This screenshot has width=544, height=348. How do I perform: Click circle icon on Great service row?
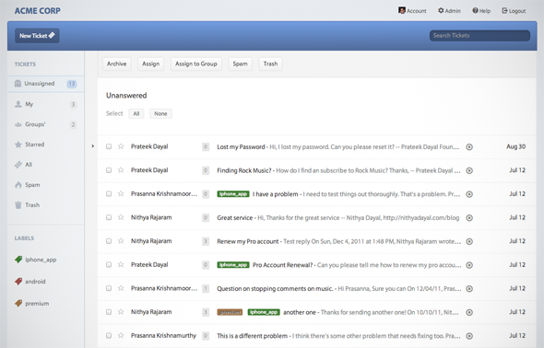(469, 218)
